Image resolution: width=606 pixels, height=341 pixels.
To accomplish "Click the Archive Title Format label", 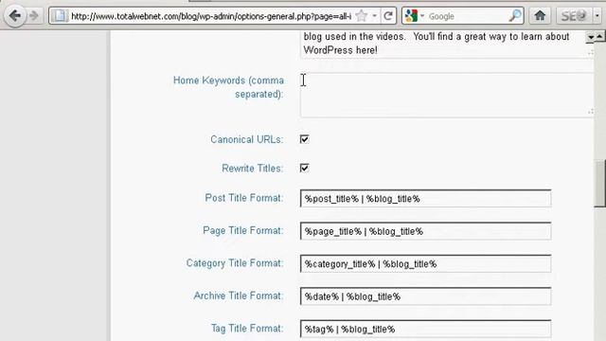I will (x=238, y=296).
